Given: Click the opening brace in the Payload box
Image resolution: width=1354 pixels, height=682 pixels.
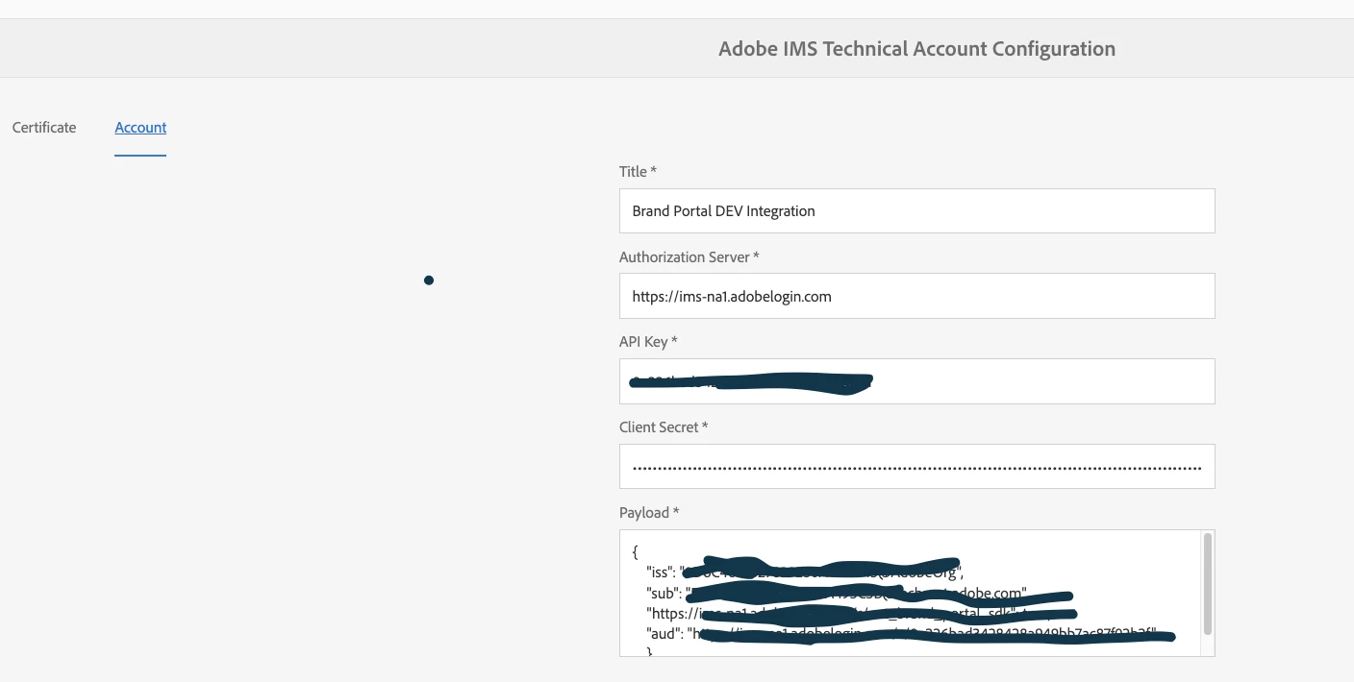Looking at the screenshot, I should pos(636,552).
